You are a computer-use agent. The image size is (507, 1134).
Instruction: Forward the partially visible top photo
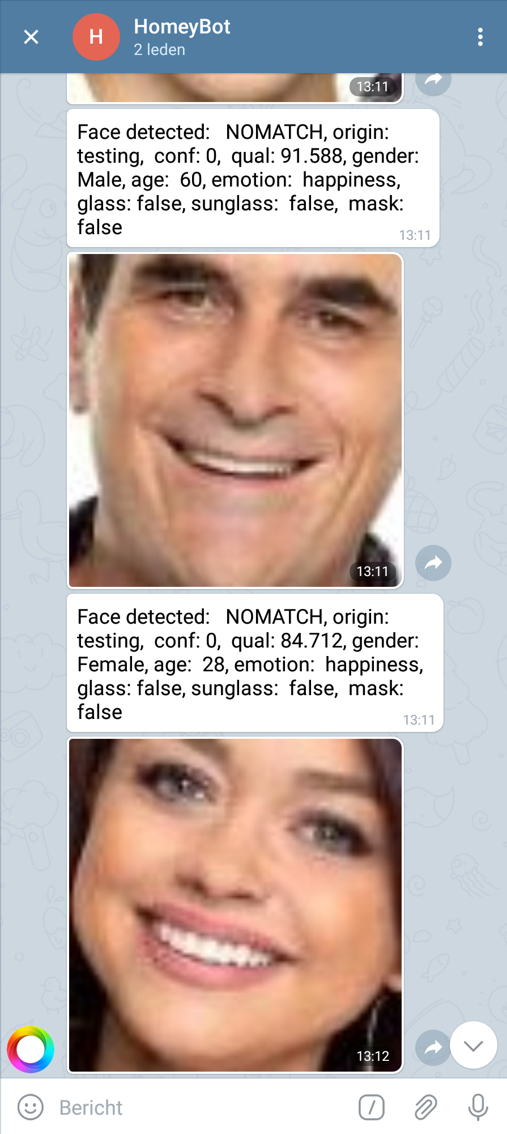(433, 82)
